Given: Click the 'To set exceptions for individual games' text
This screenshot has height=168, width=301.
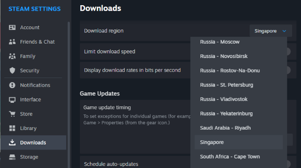Looking at the screenshot, I should coord(137,119).
